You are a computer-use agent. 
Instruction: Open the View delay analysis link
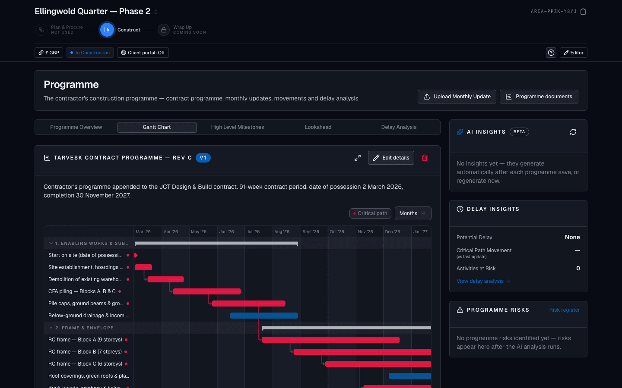pyautogui.click(x=483, y=281)
